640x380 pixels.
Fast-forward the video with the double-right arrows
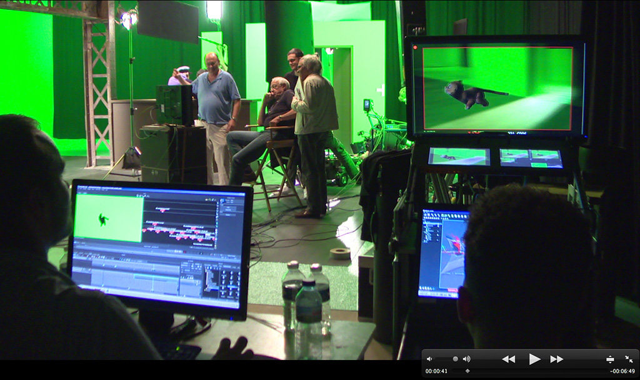(557, 359)
